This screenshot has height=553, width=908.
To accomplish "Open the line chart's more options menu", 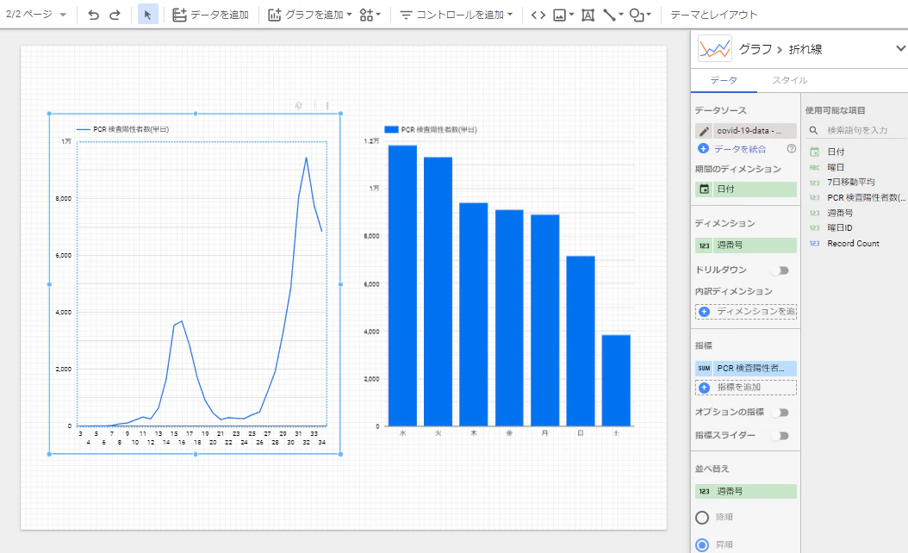I will (327, 105).
